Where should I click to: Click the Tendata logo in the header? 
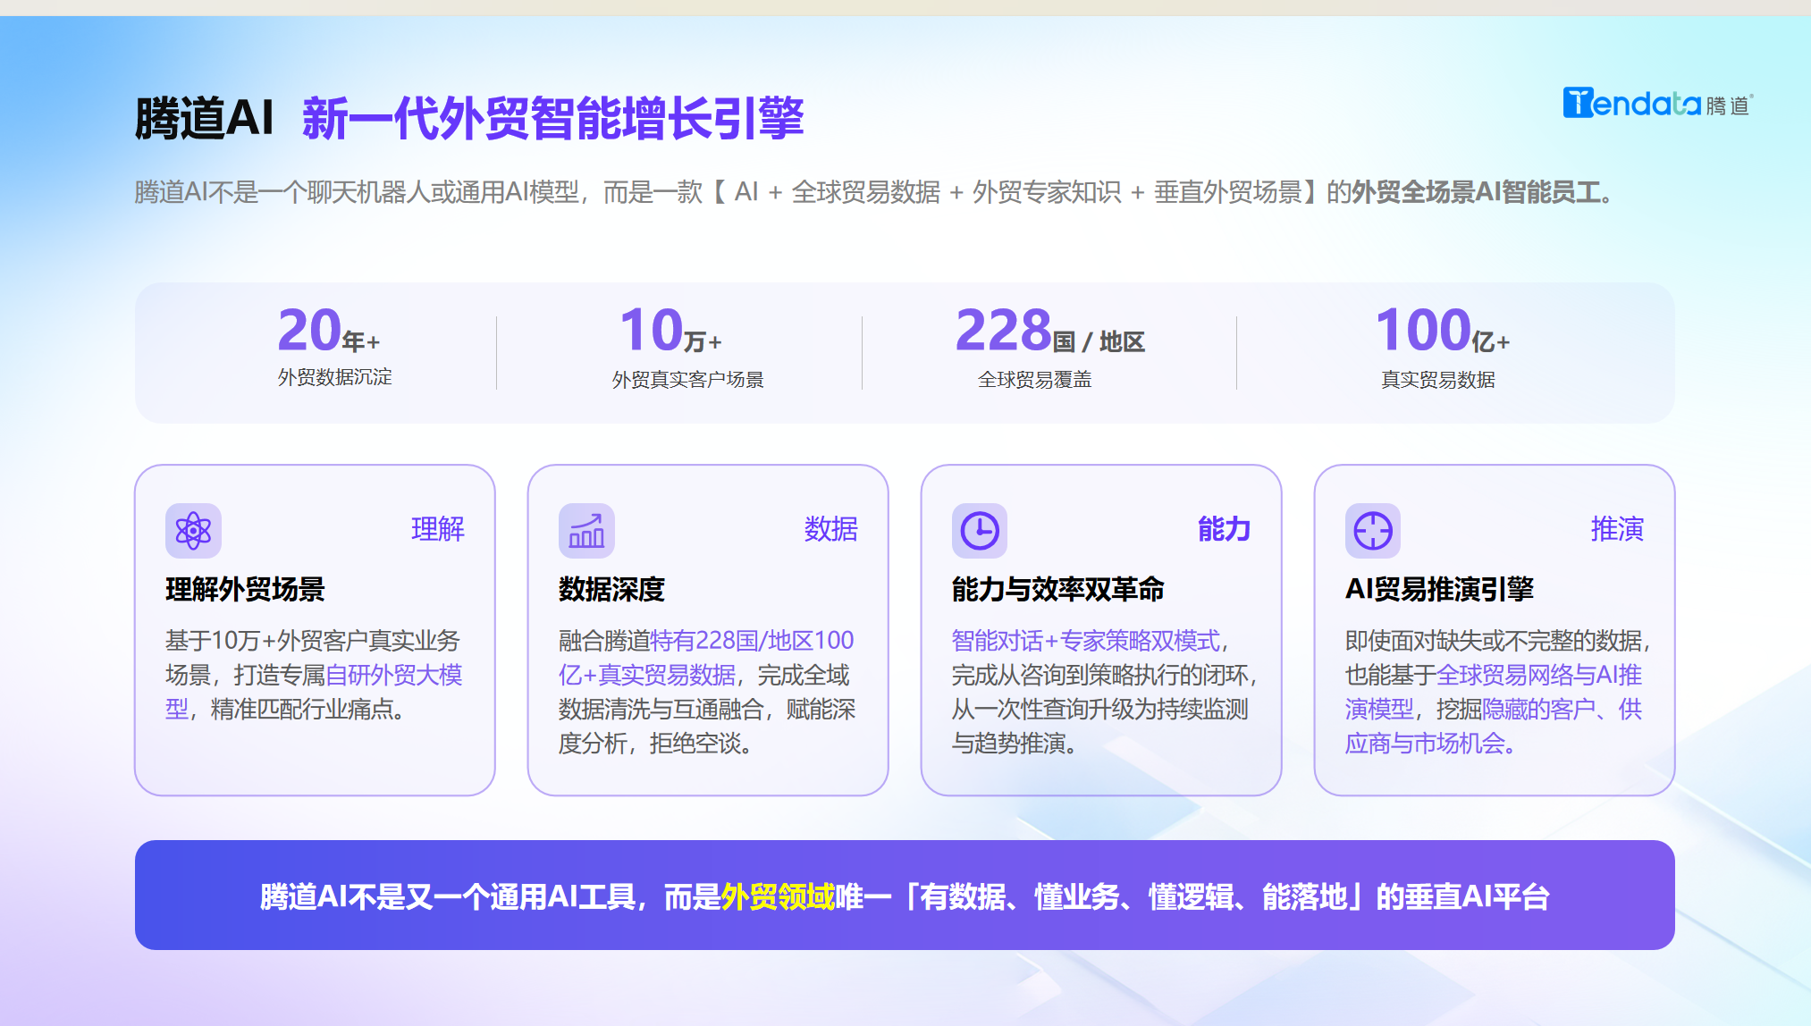click(x=1657, y=104)
